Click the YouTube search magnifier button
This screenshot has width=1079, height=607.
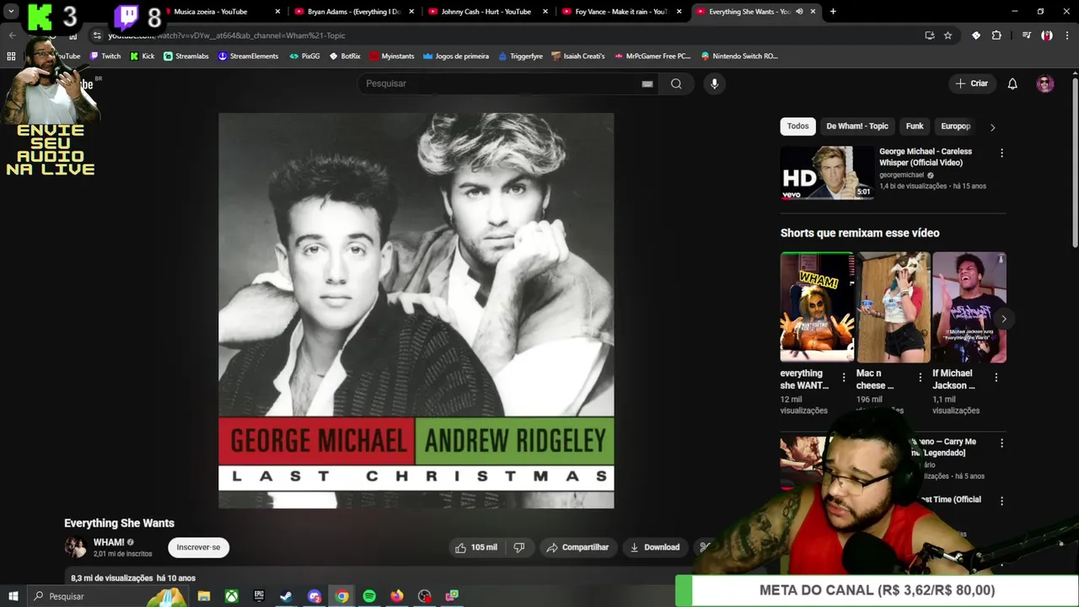click(x=676, y=83)
